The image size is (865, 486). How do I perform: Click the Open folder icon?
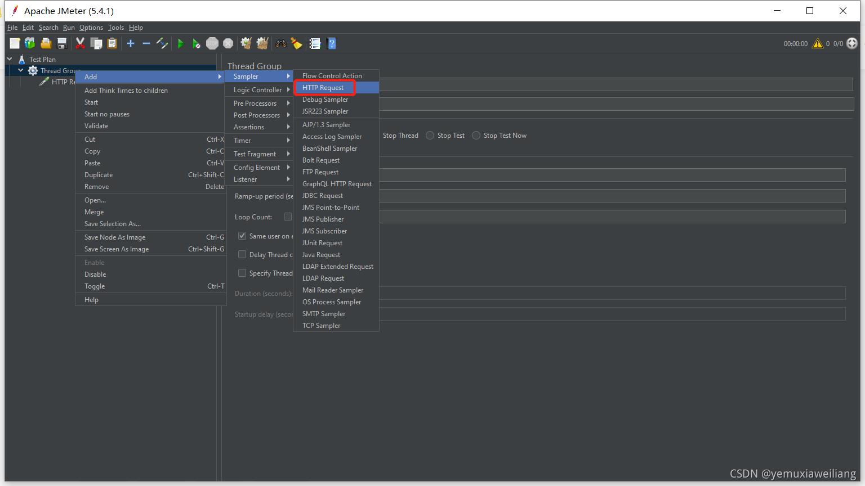click(x=46, y=43)
